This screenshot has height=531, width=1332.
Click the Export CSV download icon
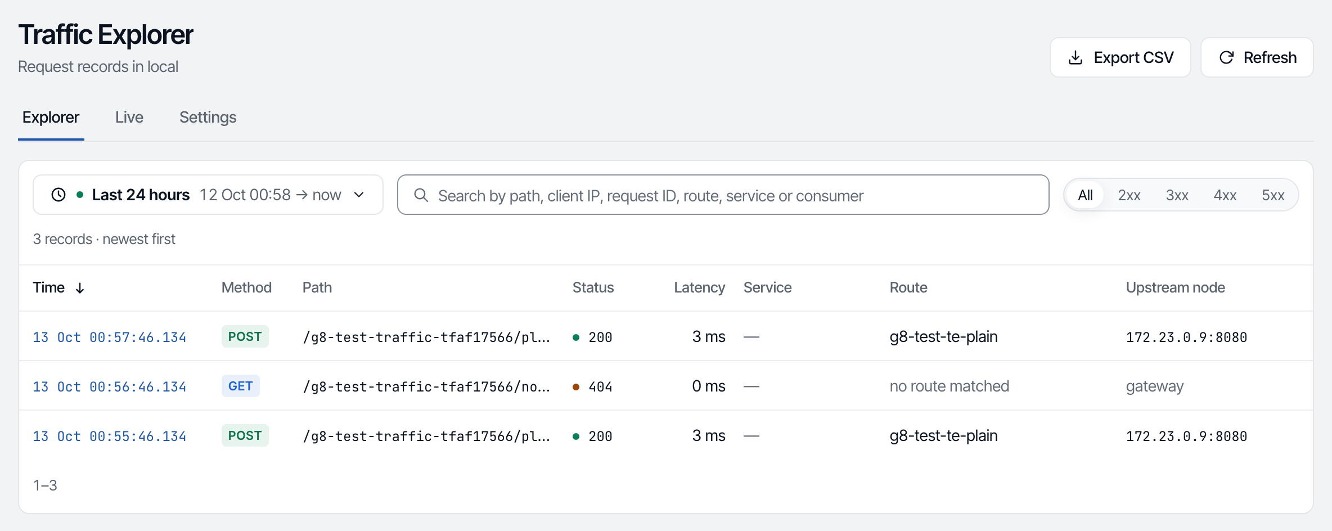click(1075, 57)
